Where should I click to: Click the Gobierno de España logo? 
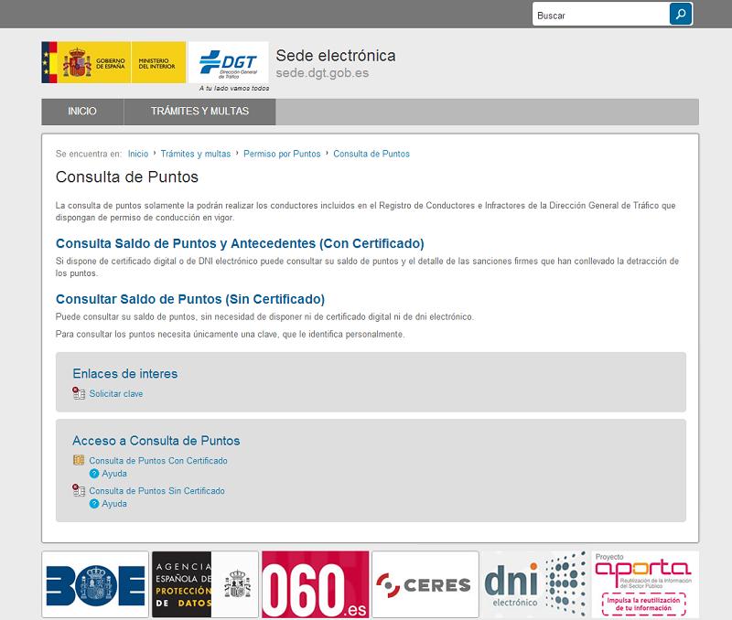(113, 62)
